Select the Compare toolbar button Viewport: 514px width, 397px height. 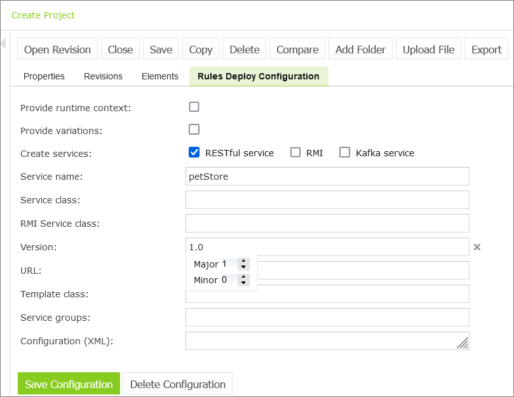pos(297,50)
